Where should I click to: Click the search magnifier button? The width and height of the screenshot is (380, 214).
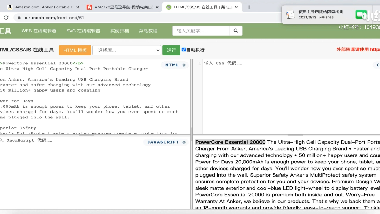click(236, 31)
